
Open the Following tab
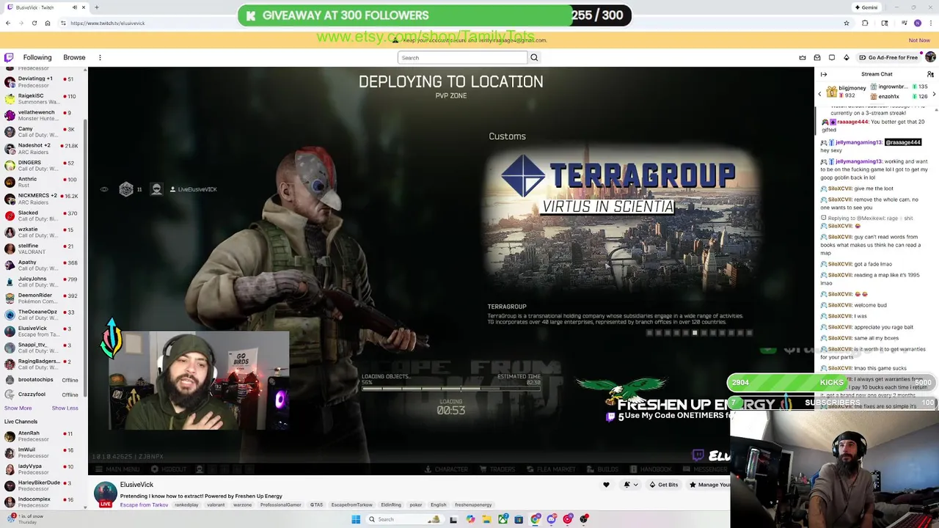[x=37, y=57]
